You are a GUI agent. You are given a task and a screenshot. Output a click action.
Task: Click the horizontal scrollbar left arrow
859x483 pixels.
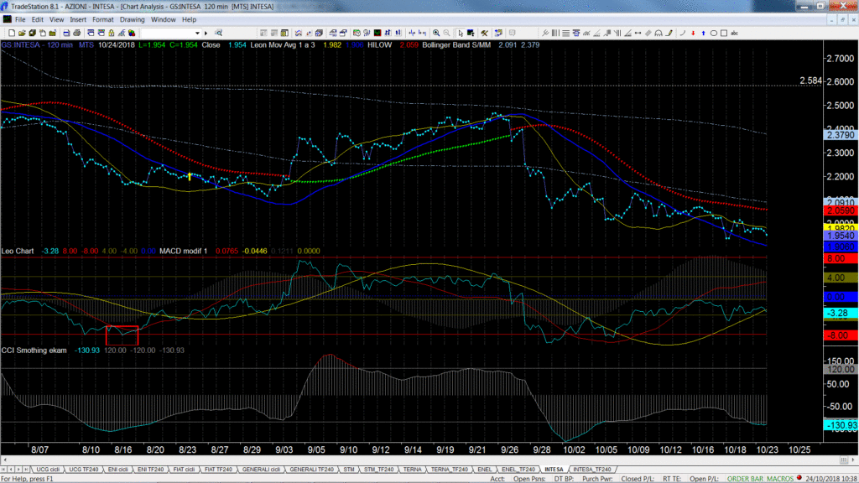pyautogui.click(x=4, y=460)
